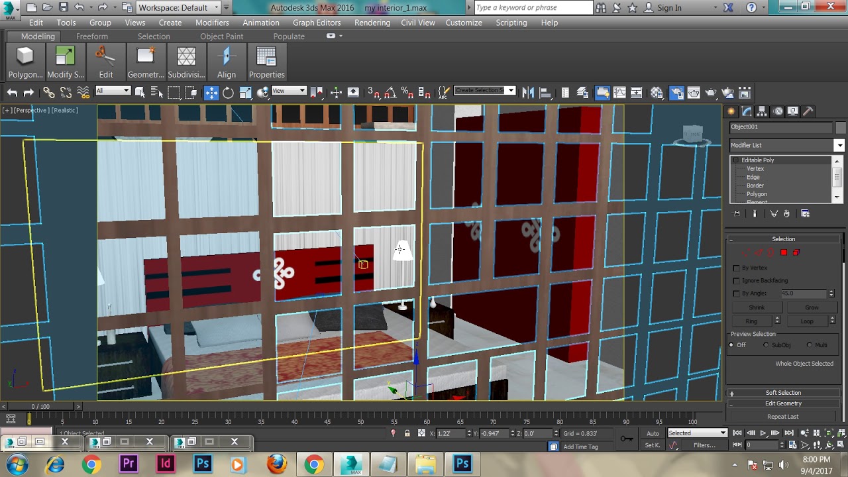Expand the Soft Selection rollout

pyautogui.click(x=784, y=393)
